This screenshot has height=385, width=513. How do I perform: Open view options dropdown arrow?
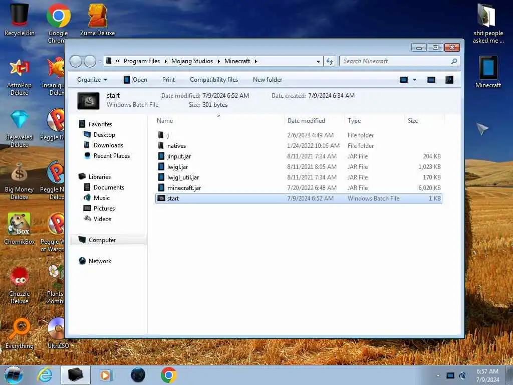[x=414, y=80]
